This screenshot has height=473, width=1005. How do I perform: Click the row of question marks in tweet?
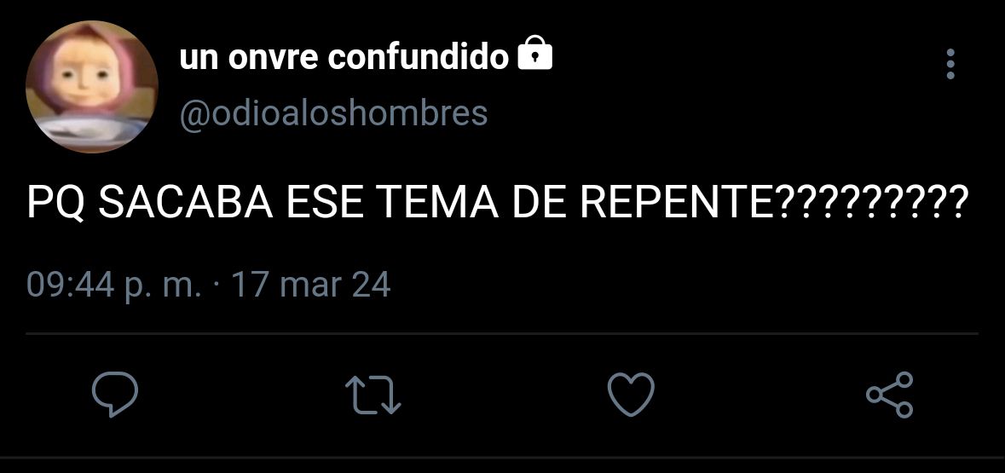[871, 201]
